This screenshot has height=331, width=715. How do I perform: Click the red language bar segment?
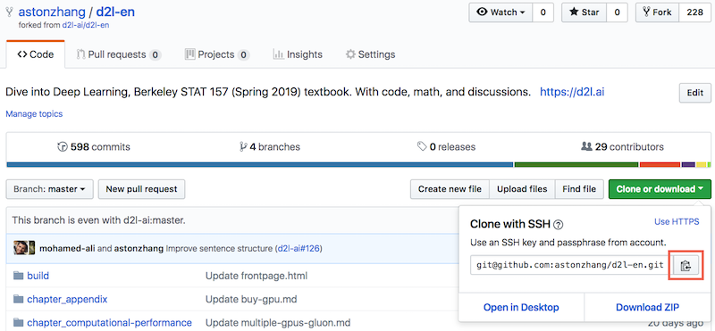click(x=660, y=165)
